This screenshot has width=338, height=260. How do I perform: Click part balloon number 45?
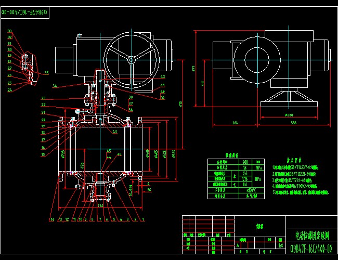pos(109,151)
